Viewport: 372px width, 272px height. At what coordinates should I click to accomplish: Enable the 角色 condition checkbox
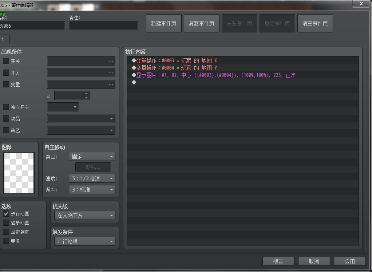point(6,130)
